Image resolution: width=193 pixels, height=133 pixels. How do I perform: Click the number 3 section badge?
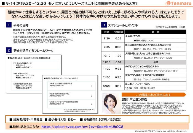coord(104,25)
